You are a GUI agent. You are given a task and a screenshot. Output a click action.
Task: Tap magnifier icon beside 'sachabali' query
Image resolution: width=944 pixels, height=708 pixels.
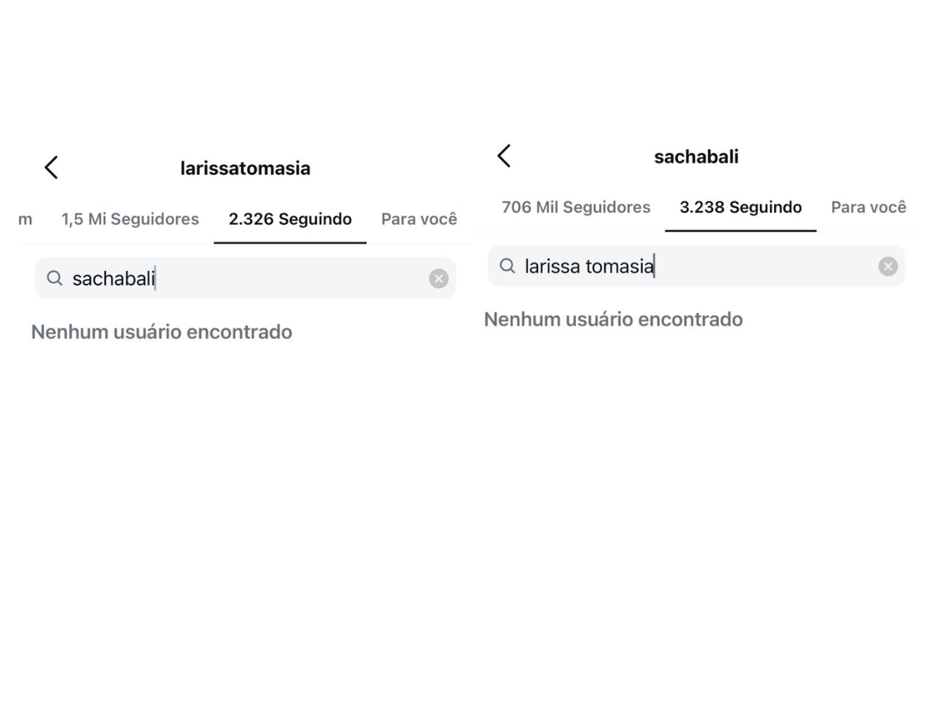pyautogui.click(x=54, y=278)
